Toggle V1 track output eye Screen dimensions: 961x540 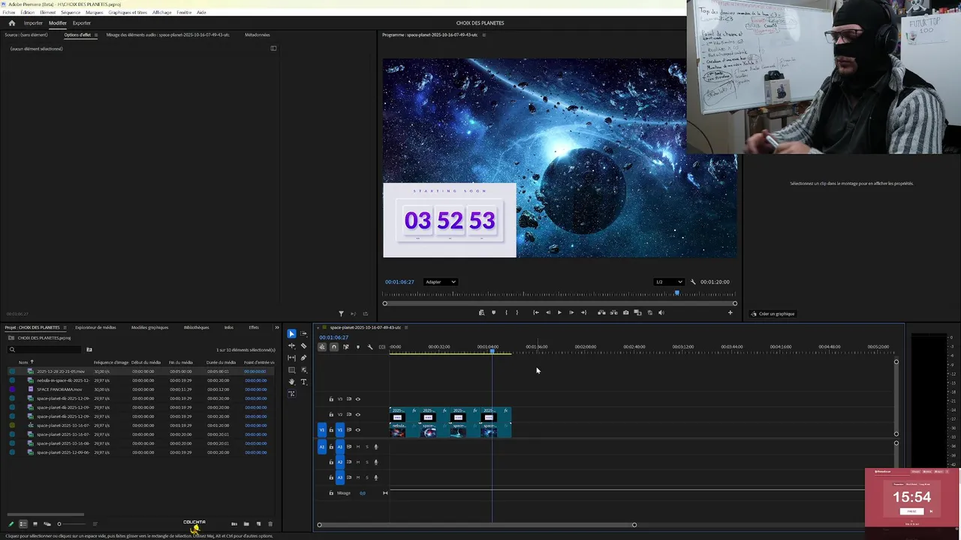(x=357, y=430)
